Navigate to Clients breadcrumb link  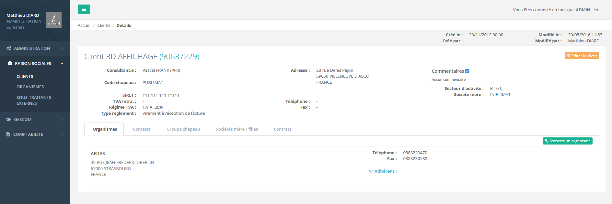click(x=104, y=25)
